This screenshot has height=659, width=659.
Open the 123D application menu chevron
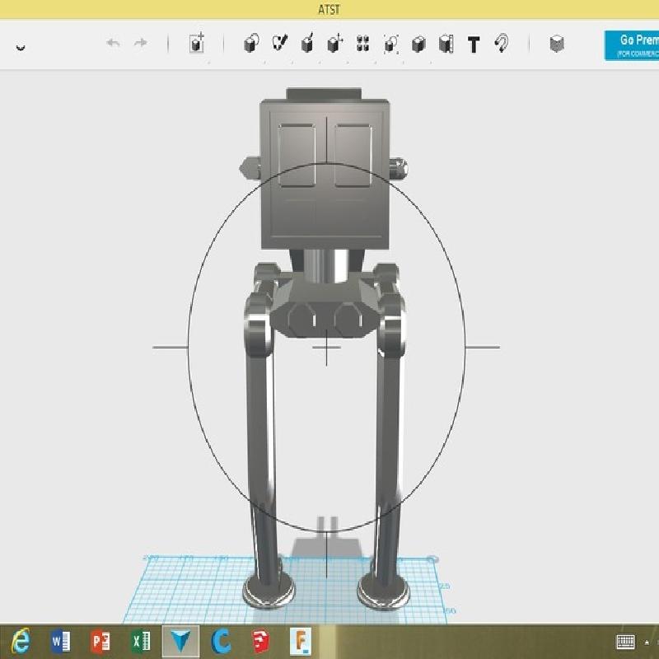coord(21,47)
